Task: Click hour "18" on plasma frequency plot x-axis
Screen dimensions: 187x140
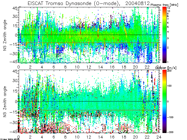Action: coord(124,67)
